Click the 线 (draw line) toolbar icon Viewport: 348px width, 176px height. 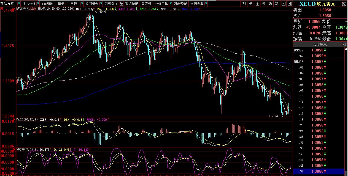270,4
